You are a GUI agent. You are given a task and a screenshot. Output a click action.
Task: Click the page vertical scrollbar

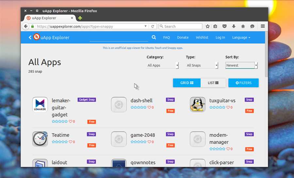267,54
